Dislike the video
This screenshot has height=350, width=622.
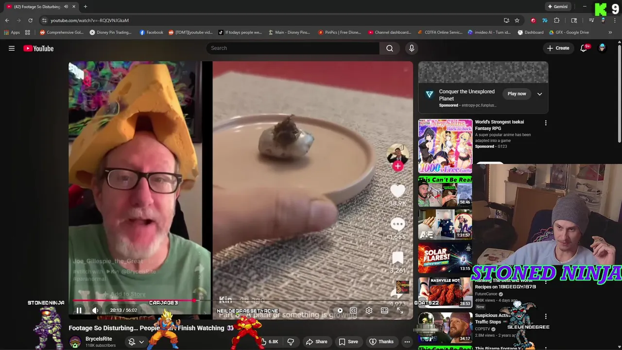[x=291, y=342]
